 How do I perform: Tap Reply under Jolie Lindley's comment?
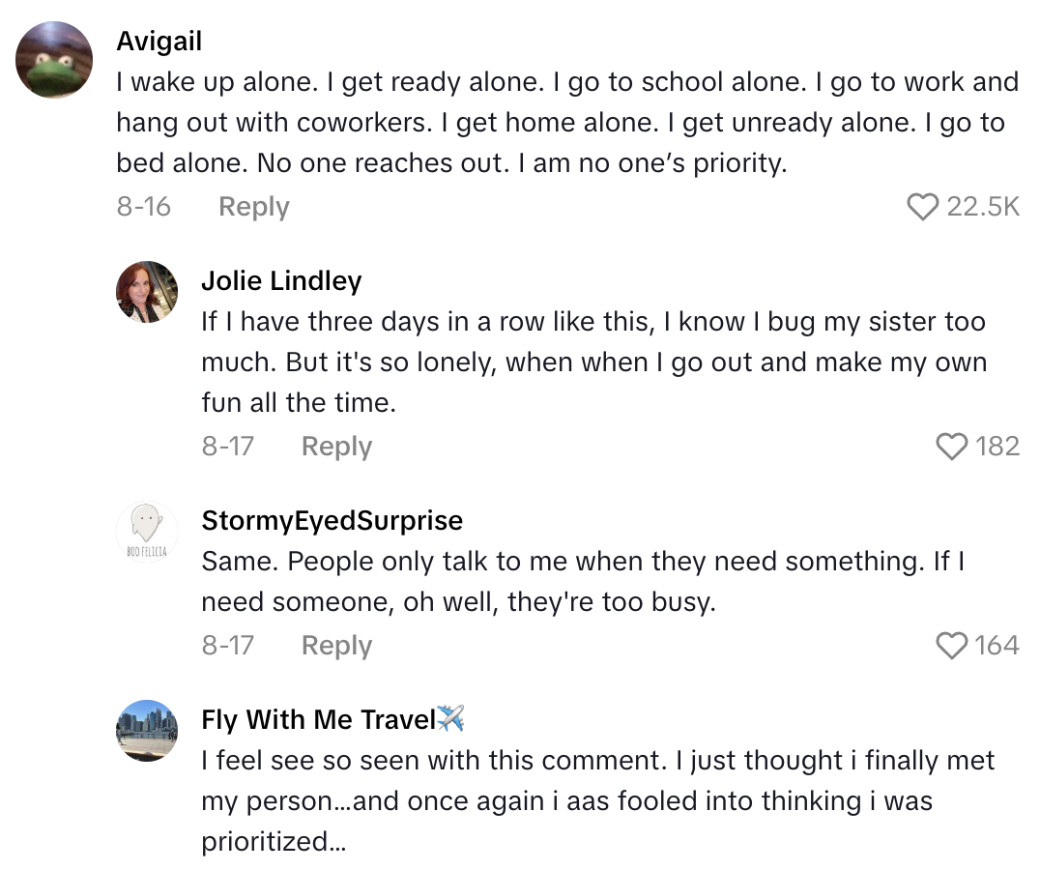(x=336, y=446)
